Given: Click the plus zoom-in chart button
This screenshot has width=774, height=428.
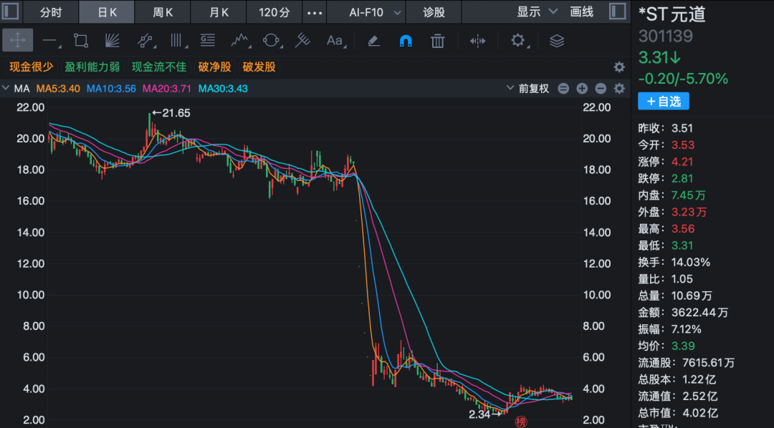Looking at the screenshot, I should point(582,89).
